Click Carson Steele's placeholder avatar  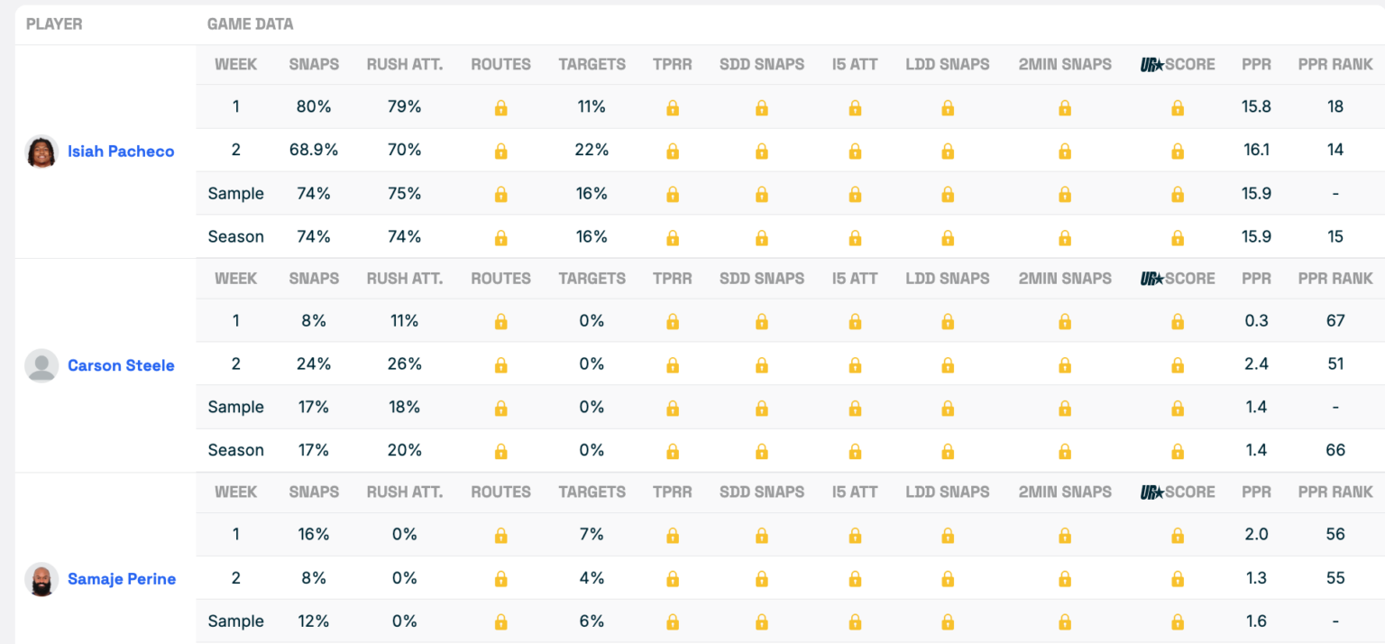pyautogui.click(x=41, y=365)
